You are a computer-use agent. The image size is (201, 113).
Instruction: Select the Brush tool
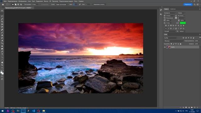click(x=2, y=32)
